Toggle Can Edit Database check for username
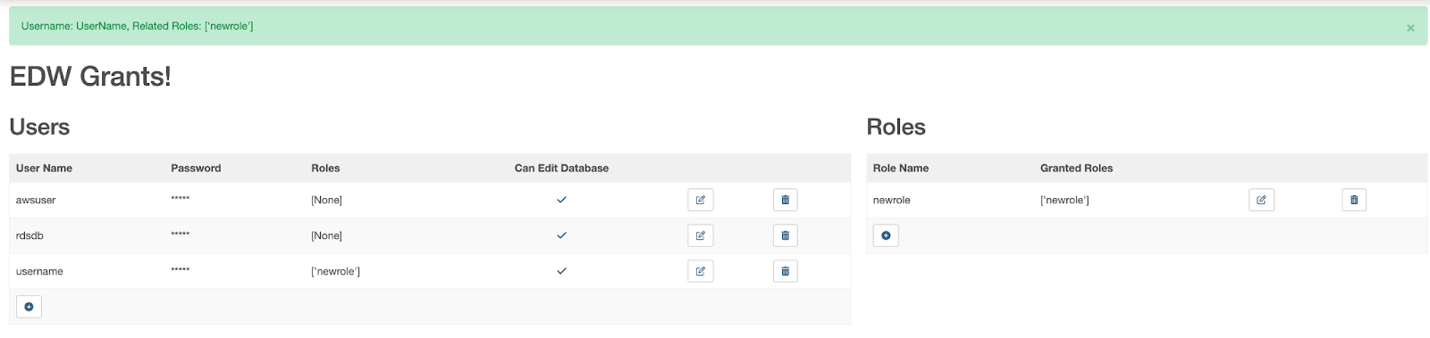 [561, 271]
